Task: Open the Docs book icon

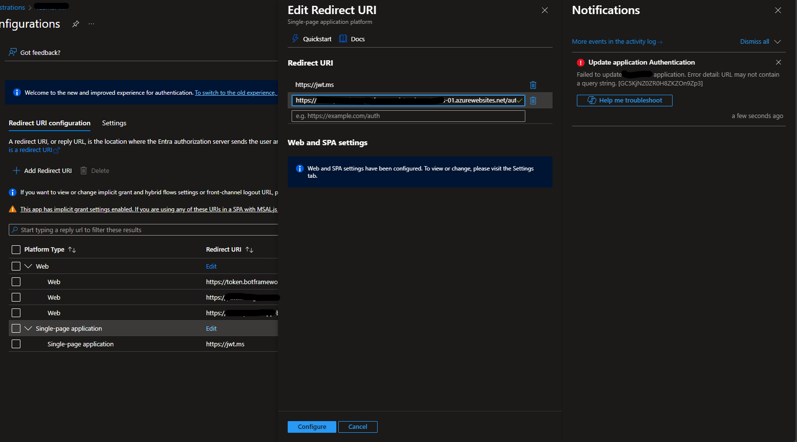Action: 343,39
